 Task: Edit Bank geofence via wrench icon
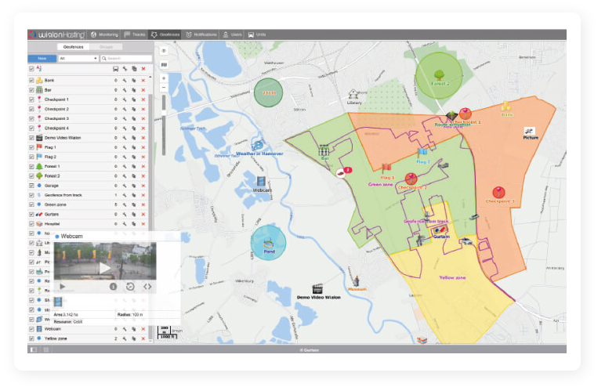click(x=125, y=80)
